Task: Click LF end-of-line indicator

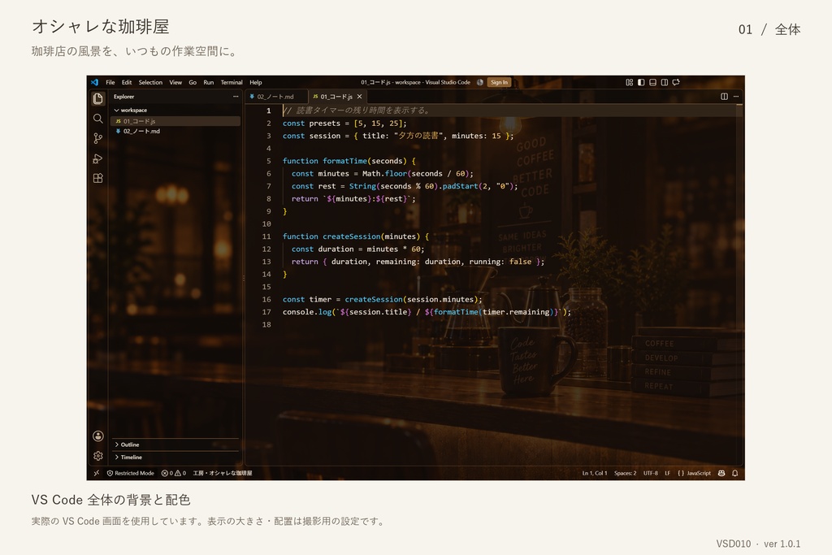Action: point(668,473)
